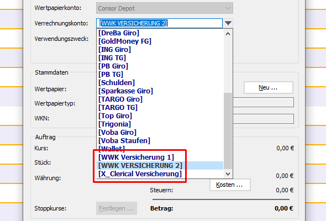Click the list scroll-up arrow
The width and height of the screenshot is (326, 221).
click(x=228, y=34)
